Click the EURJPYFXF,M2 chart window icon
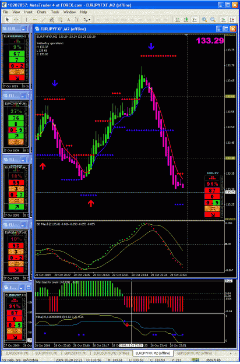240x364 pixels. (37, 29)
